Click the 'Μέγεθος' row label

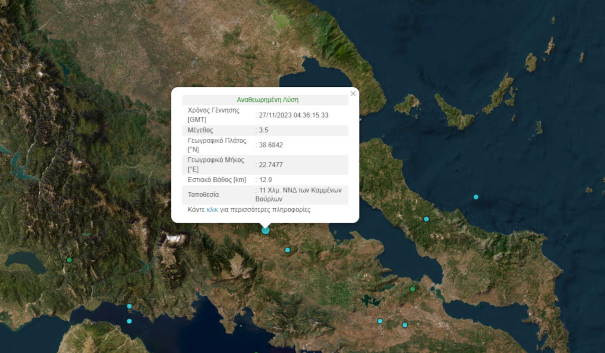(201, 130)
